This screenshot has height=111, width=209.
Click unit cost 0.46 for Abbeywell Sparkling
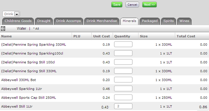106,89
